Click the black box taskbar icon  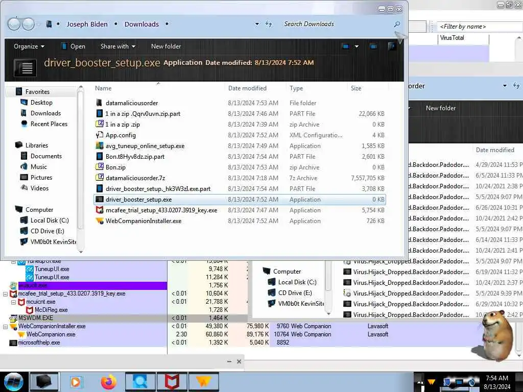(x=44, y=382)
